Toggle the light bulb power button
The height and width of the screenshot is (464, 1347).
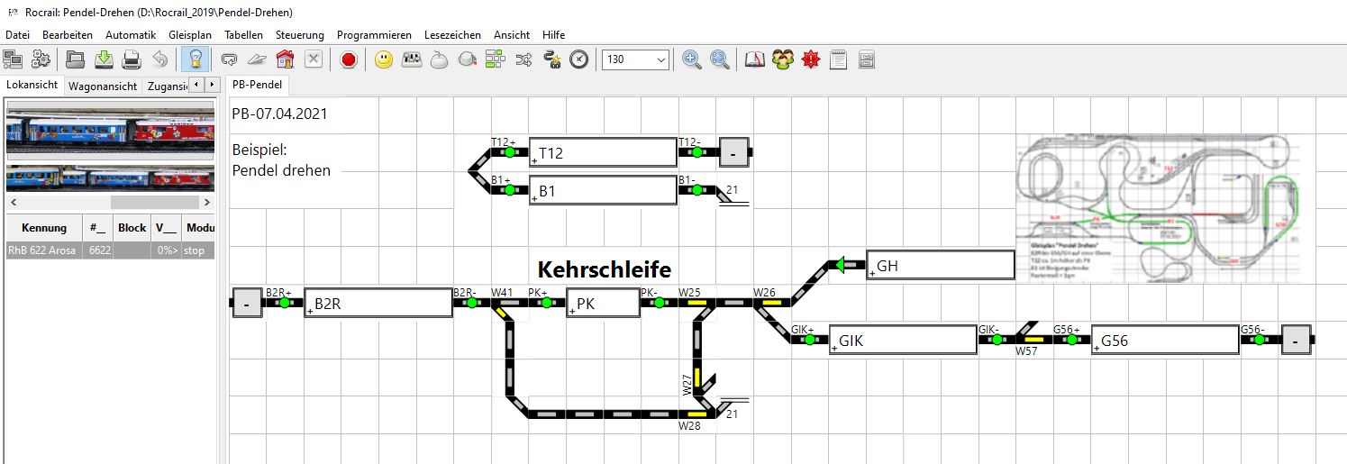[196, 59]
